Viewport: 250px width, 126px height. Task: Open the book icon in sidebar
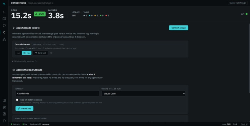click(x=4, y=19)
